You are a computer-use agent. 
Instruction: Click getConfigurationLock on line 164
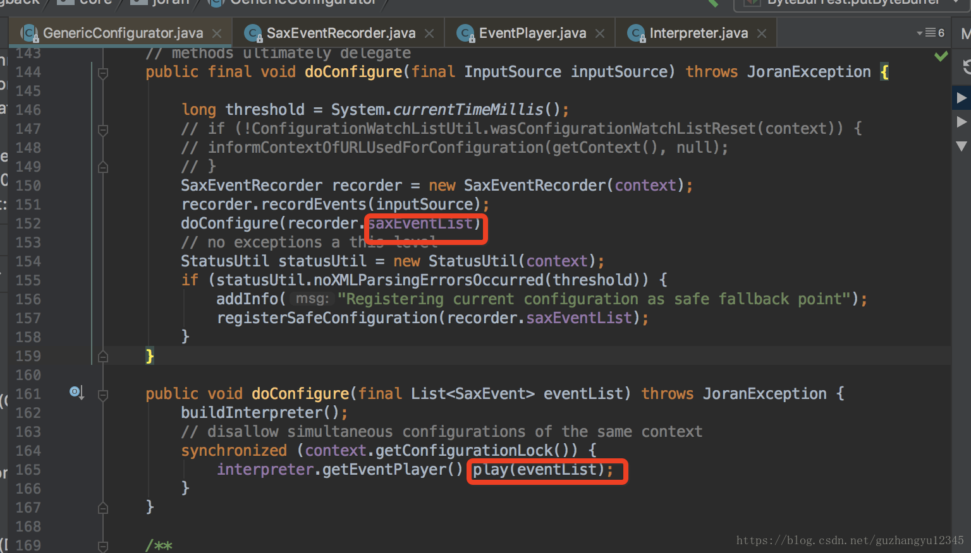point(464,451)
